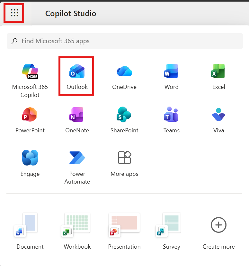Create a new Excel Workbook

(77, 231)
